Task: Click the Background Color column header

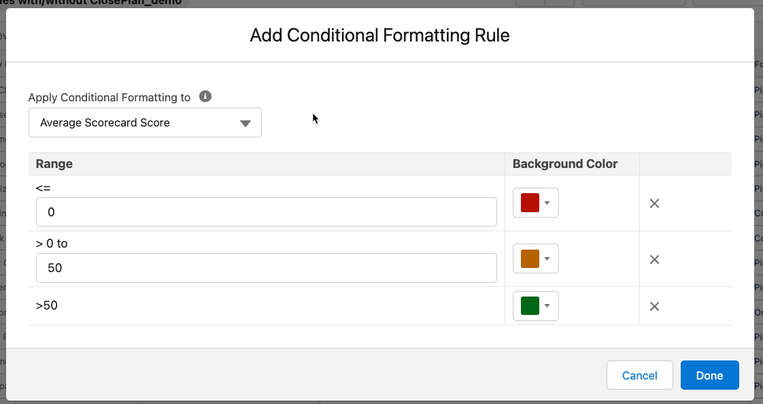Action: coord(565,164)
